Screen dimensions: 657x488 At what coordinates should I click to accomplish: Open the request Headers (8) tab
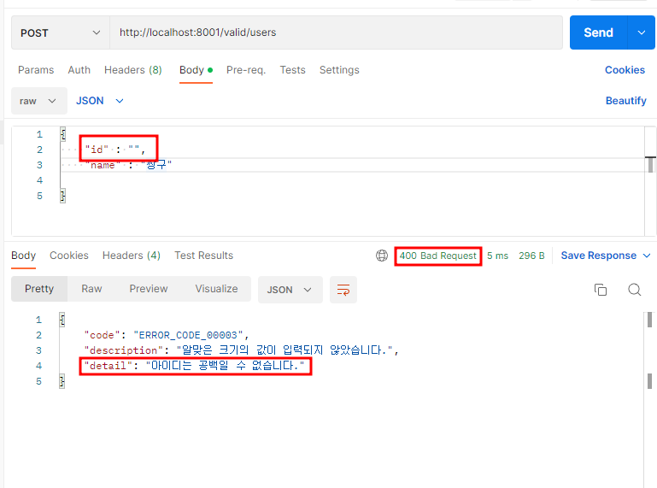pyautogui.click(x=132, y=70)
